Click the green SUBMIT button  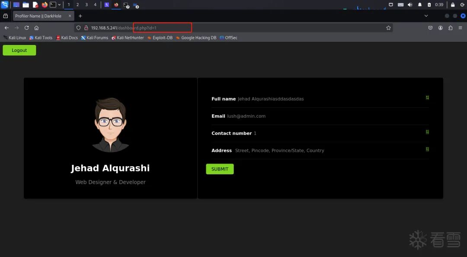click(x=220, y=169)
